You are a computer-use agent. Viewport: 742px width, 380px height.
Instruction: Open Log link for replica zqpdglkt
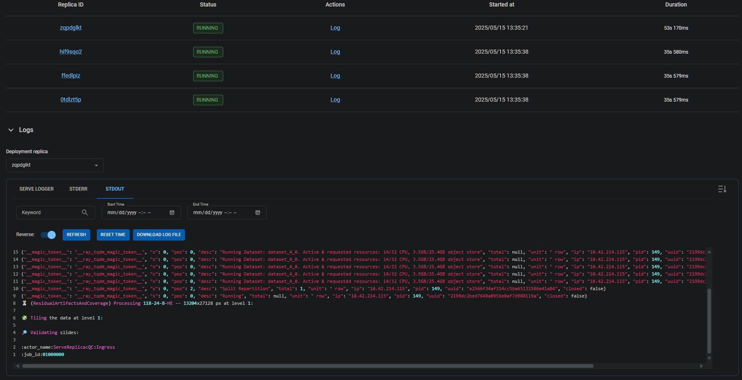pyautogui.click(x=335, y=28)
